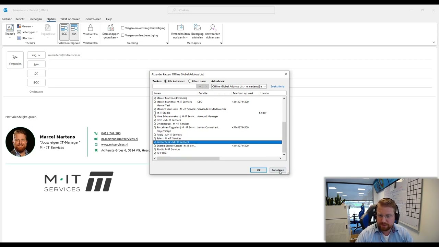Open the Versleutelen lock icon
Screen dimensions: 439x247
(x=91, y=28)
